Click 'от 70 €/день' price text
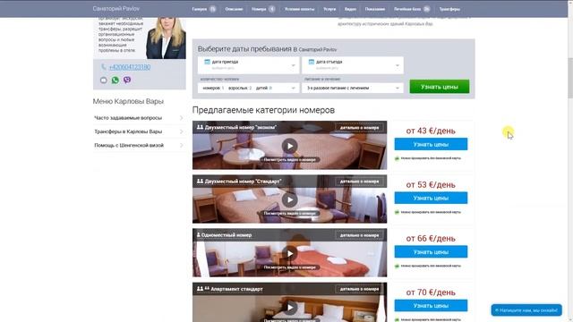 [x=431, y=292]
